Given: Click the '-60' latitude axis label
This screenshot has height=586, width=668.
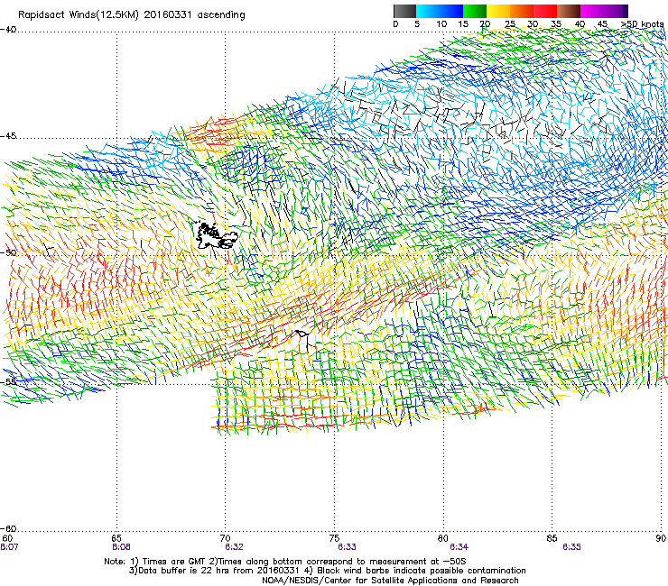Looking at the screenshot, I should (8, 529).
